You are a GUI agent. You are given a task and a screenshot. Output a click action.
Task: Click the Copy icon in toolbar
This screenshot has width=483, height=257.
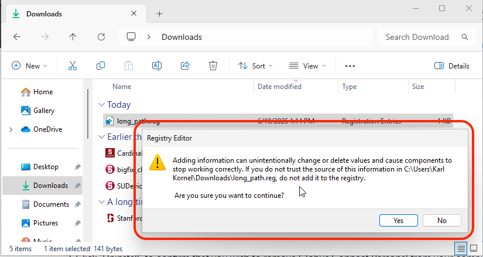(101, 66)
